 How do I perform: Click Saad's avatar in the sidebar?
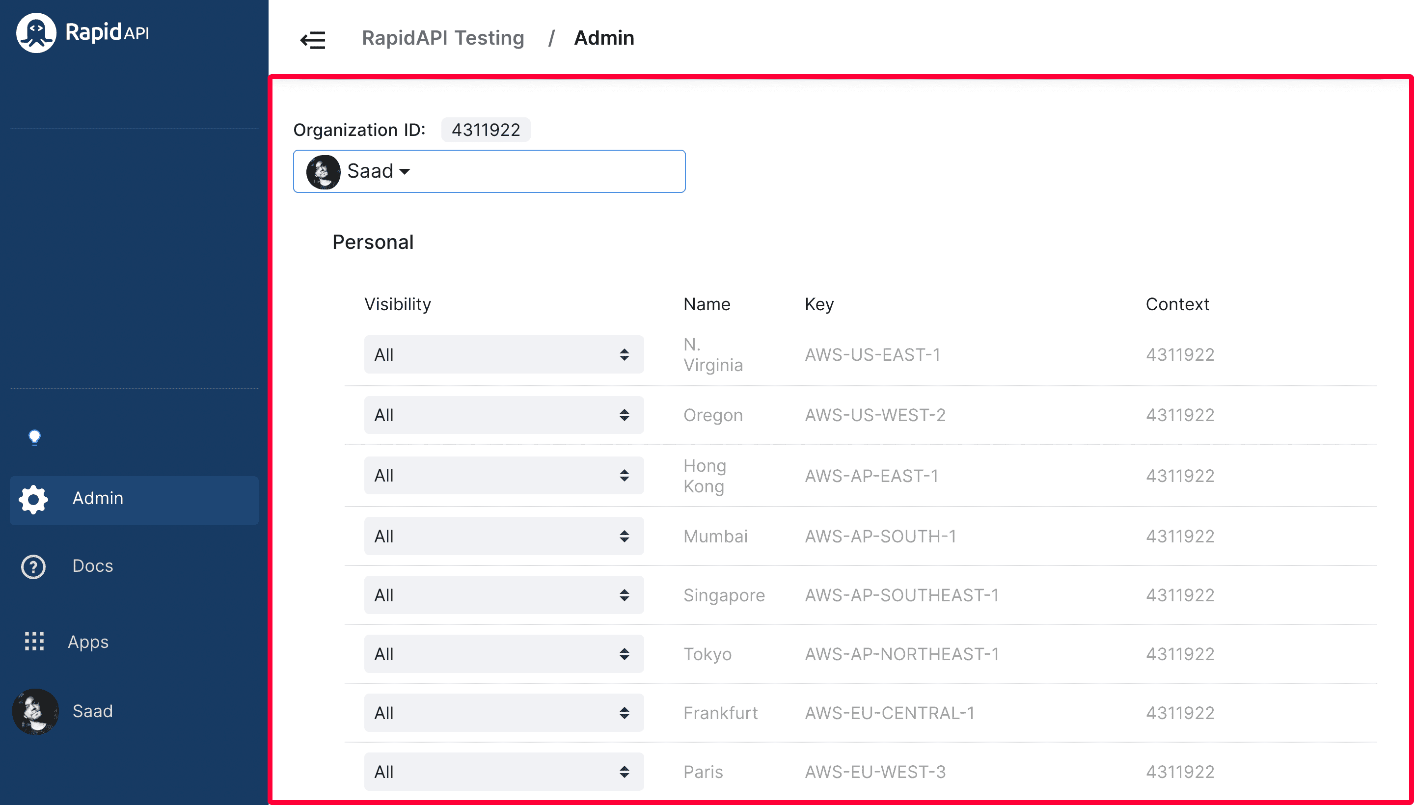tap(35, 711)
